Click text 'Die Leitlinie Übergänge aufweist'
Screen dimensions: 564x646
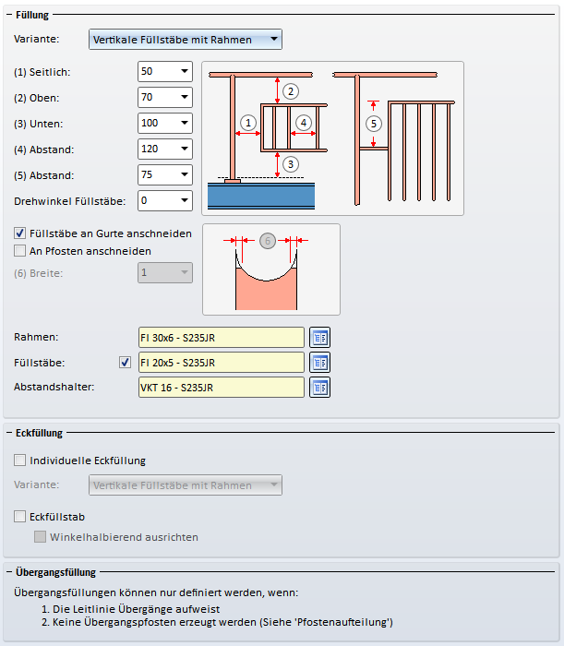coord(136,609)
